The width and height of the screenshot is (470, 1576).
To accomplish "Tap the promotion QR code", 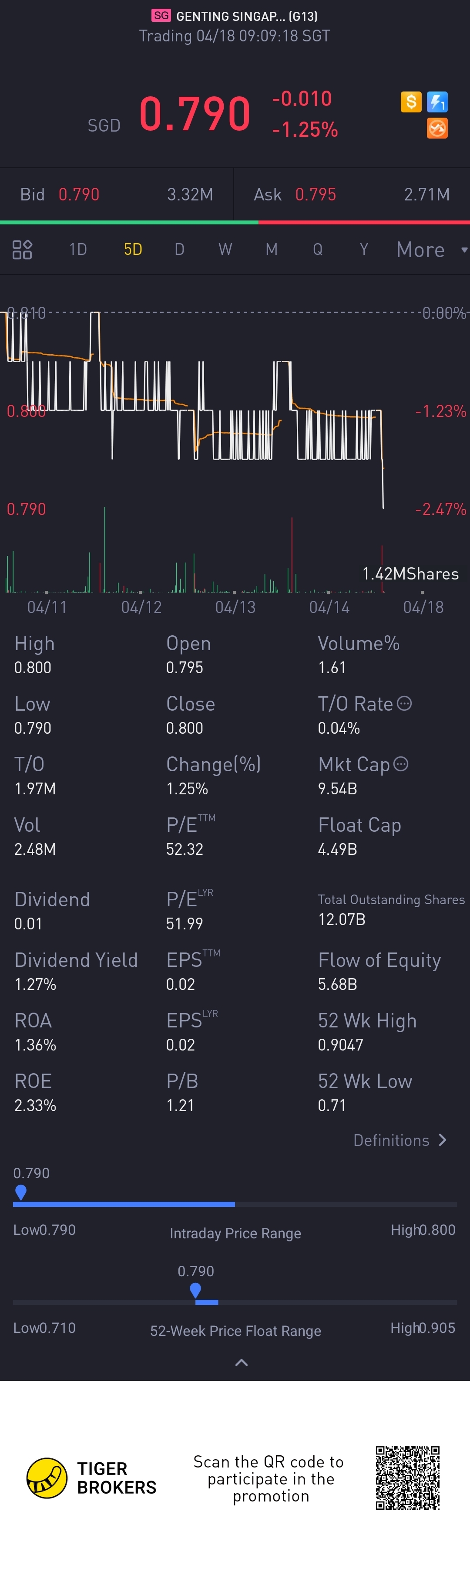I will pyautogui.click(x=407, y=1478).
